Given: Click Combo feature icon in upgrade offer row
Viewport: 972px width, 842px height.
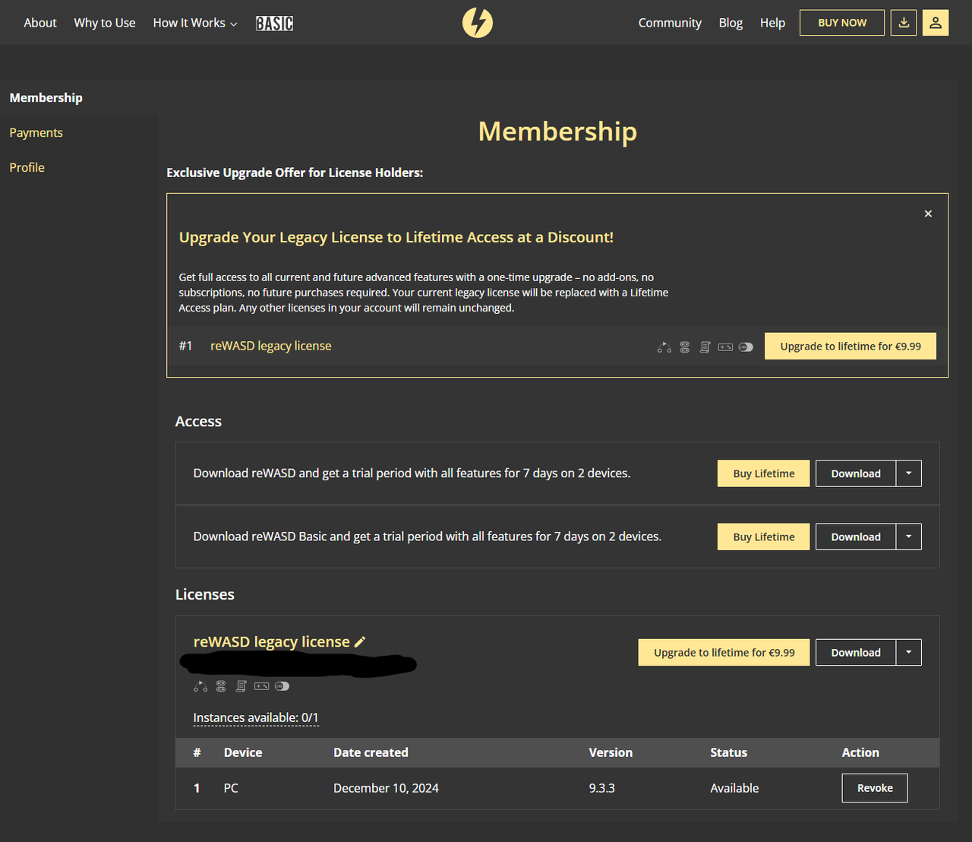Looking at the screenshot, I should click(664, 347).
